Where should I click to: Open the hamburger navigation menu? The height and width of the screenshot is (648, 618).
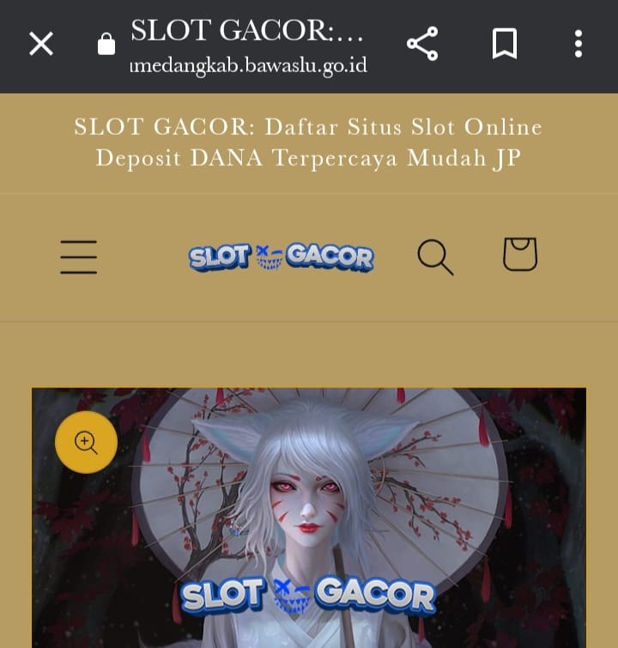[x=79, y=257]
